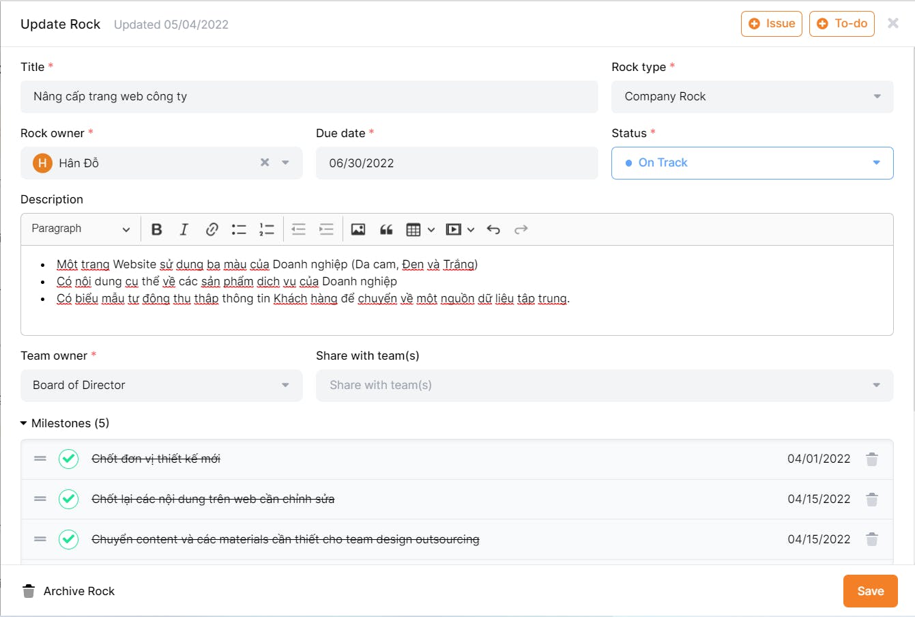Add a new Issue

click(x=772, y=24)
